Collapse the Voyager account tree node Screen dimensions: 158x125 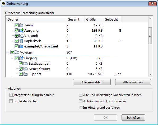[x=8, y=52]
